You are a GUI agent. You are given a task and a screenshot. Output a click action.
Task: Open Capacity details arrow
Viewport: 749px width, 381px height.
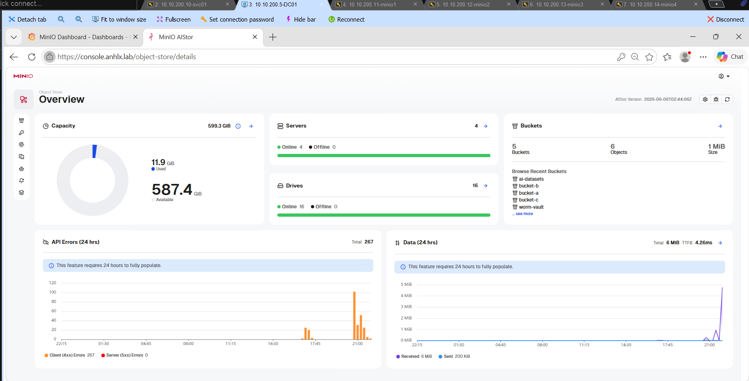(251, 126)
